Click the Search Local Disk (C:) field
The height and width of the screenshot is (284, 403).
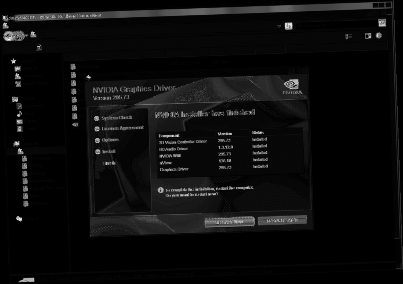click(x=336, y=25)
